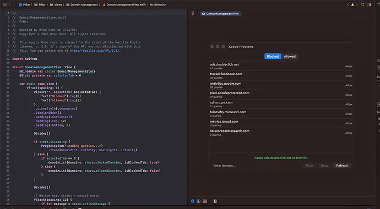
Task: Click the Swift file icon in breadcrumb
Action: coord(104,4)
